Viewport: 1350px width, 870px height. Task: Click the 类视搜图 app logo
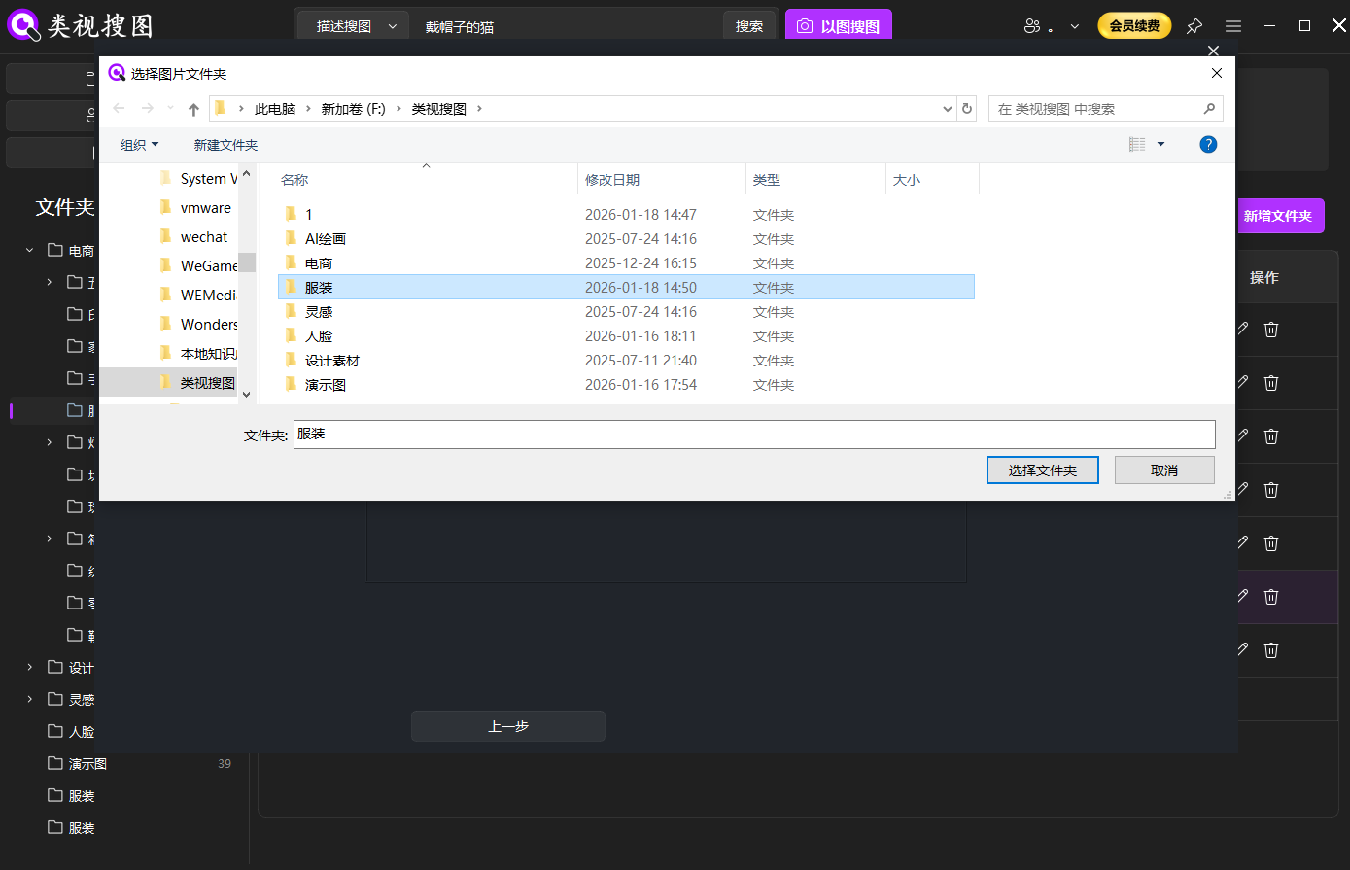pos(23,23)
